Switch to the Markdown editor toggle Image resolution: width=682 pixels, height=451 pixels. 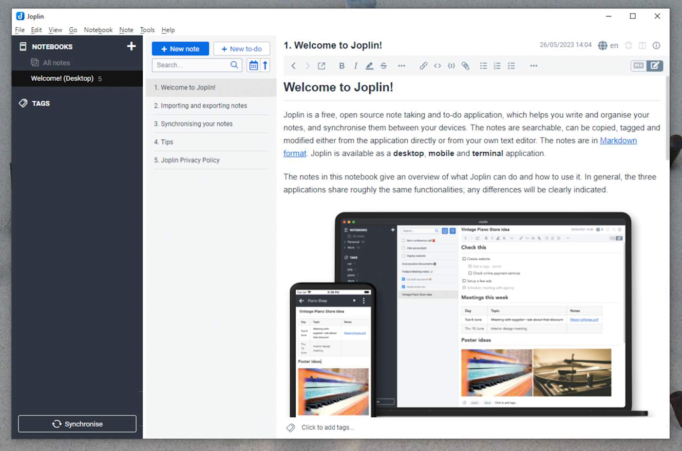(x=638, y=66)
